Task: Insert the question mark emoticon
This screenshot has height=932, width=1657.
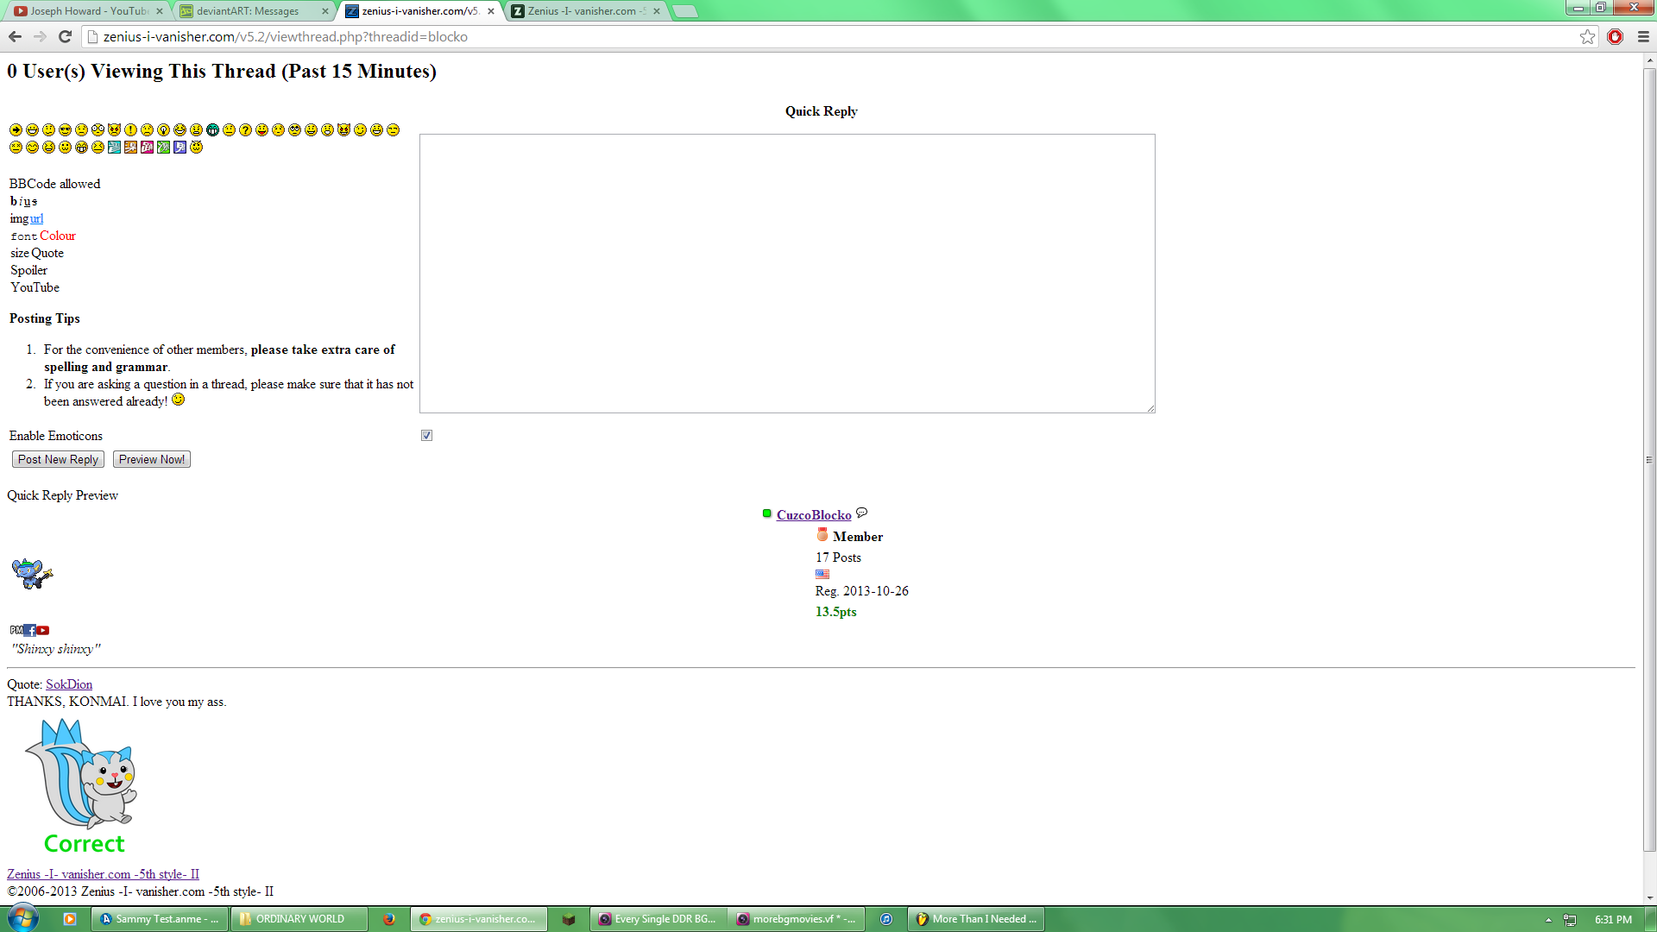Action: click(245, 129)
